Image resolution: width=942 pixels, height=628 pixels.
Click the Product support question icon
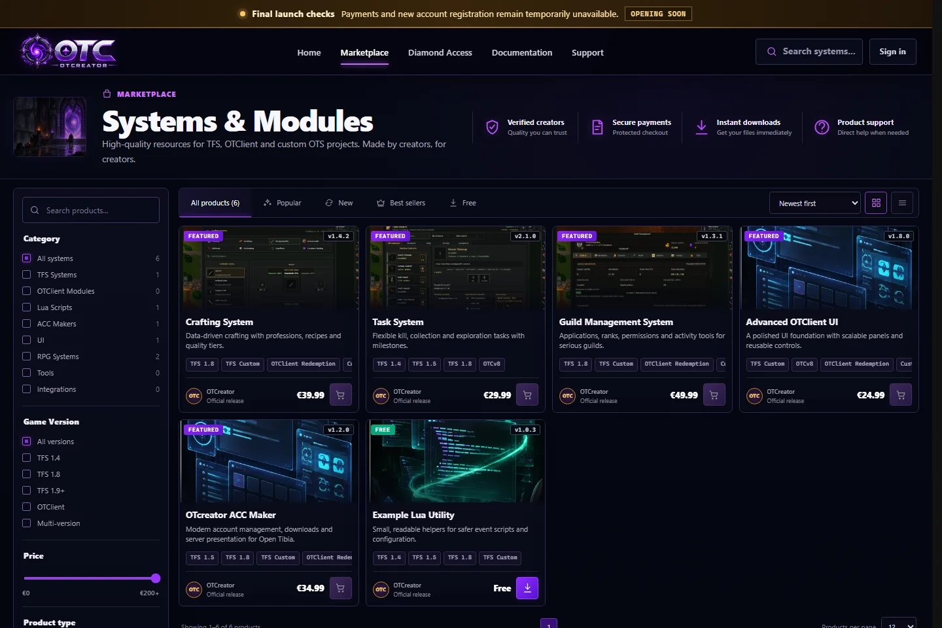pos(822,127)
